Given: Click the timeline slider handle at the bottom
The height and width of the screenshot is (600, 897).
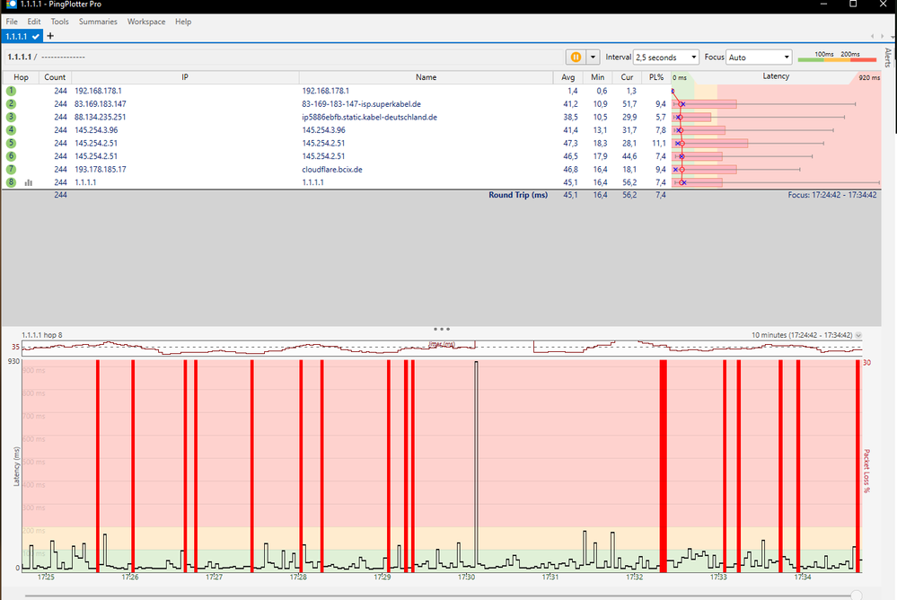Looking at the screenshot, I should click(x=857, y=596).
